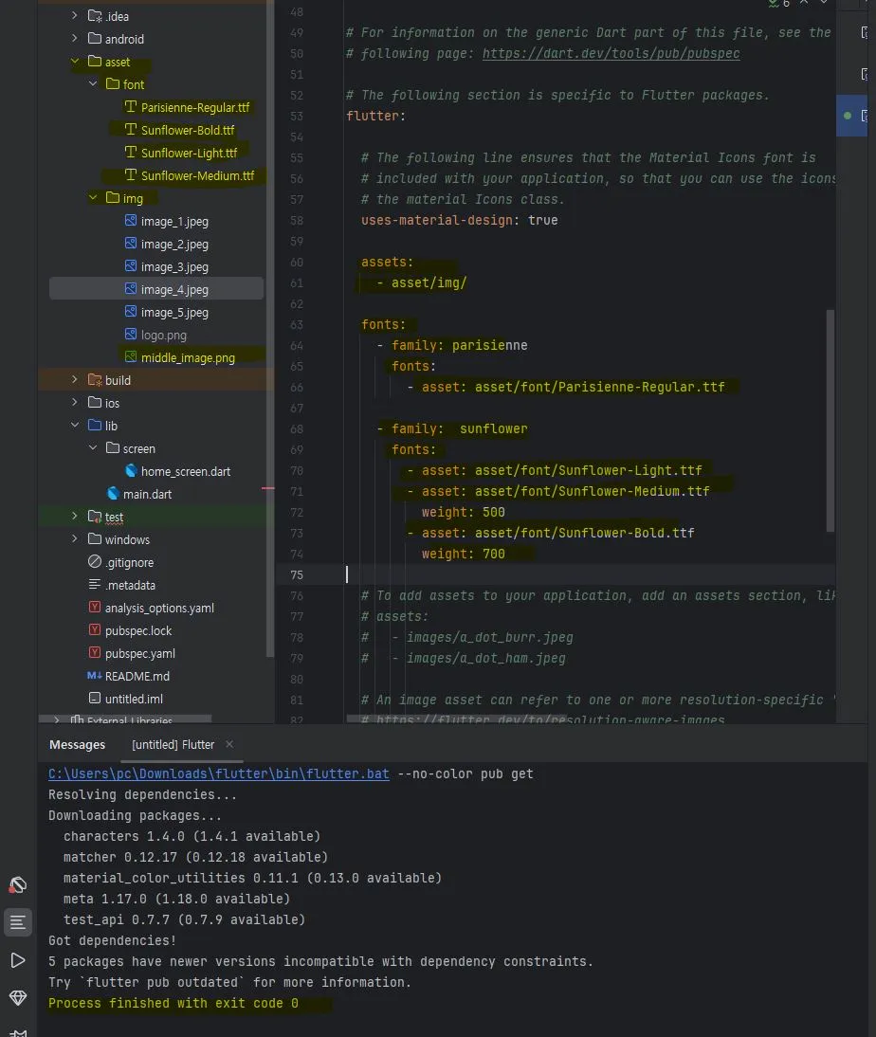Open the dart.dev pubspec documentation link
876x1037 pixels.
(611, 53)
